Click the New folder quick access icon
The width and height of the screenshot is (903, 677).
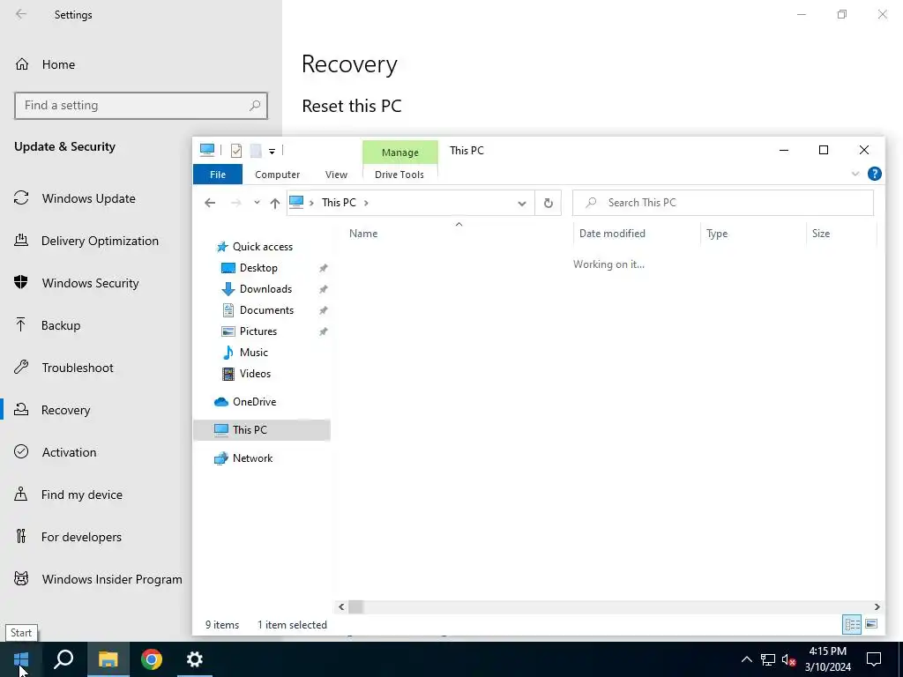tap(256, 151)
